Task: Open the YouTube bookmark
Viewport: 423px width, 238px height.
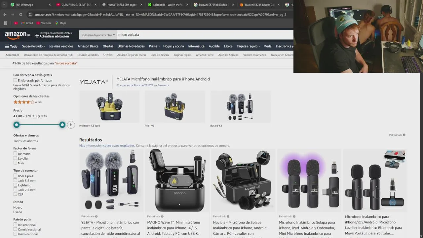Action: pyautogui.click(x=44, y=23)
